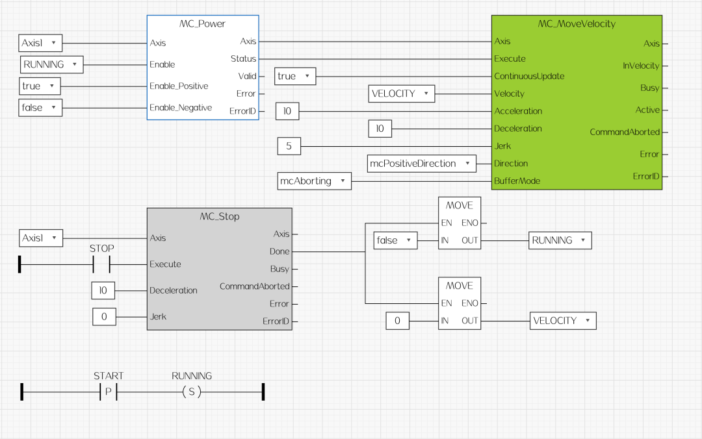Image resolution: width=702 pixels, height=439 pixels.
Task: Click MC_MoveVelocity ContinuousUpdate input label
Action: [529, 76]
